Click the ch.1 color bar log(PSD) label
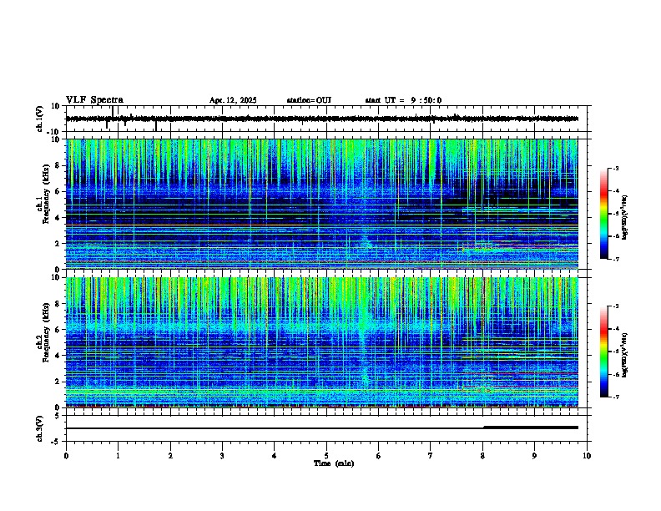This screenshot has height=511, width=661. point(625,217)
